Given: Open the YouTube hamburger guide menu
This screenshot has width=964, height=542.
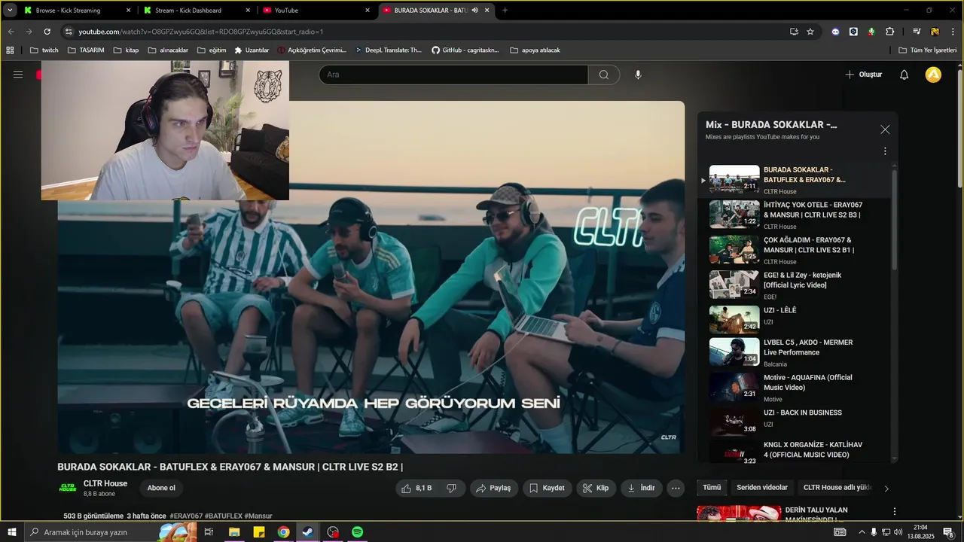Looking at the screenshot, I should [18, 75].
